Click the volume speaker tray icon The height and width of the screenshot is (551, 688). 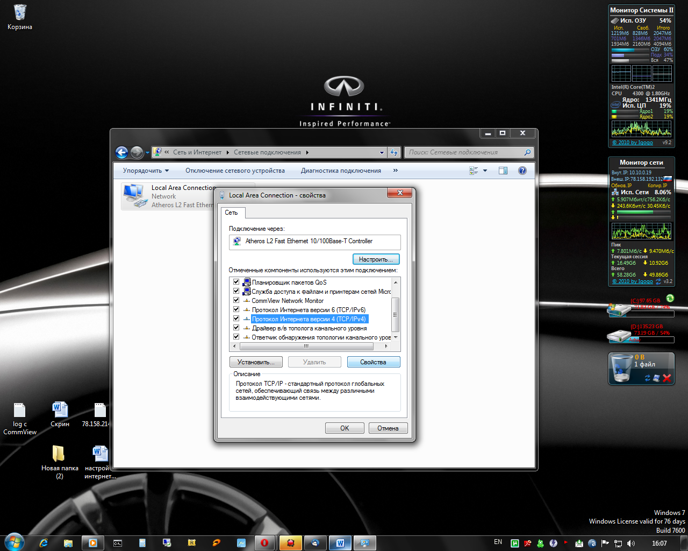pyautogui.click(x=631, y=543)
